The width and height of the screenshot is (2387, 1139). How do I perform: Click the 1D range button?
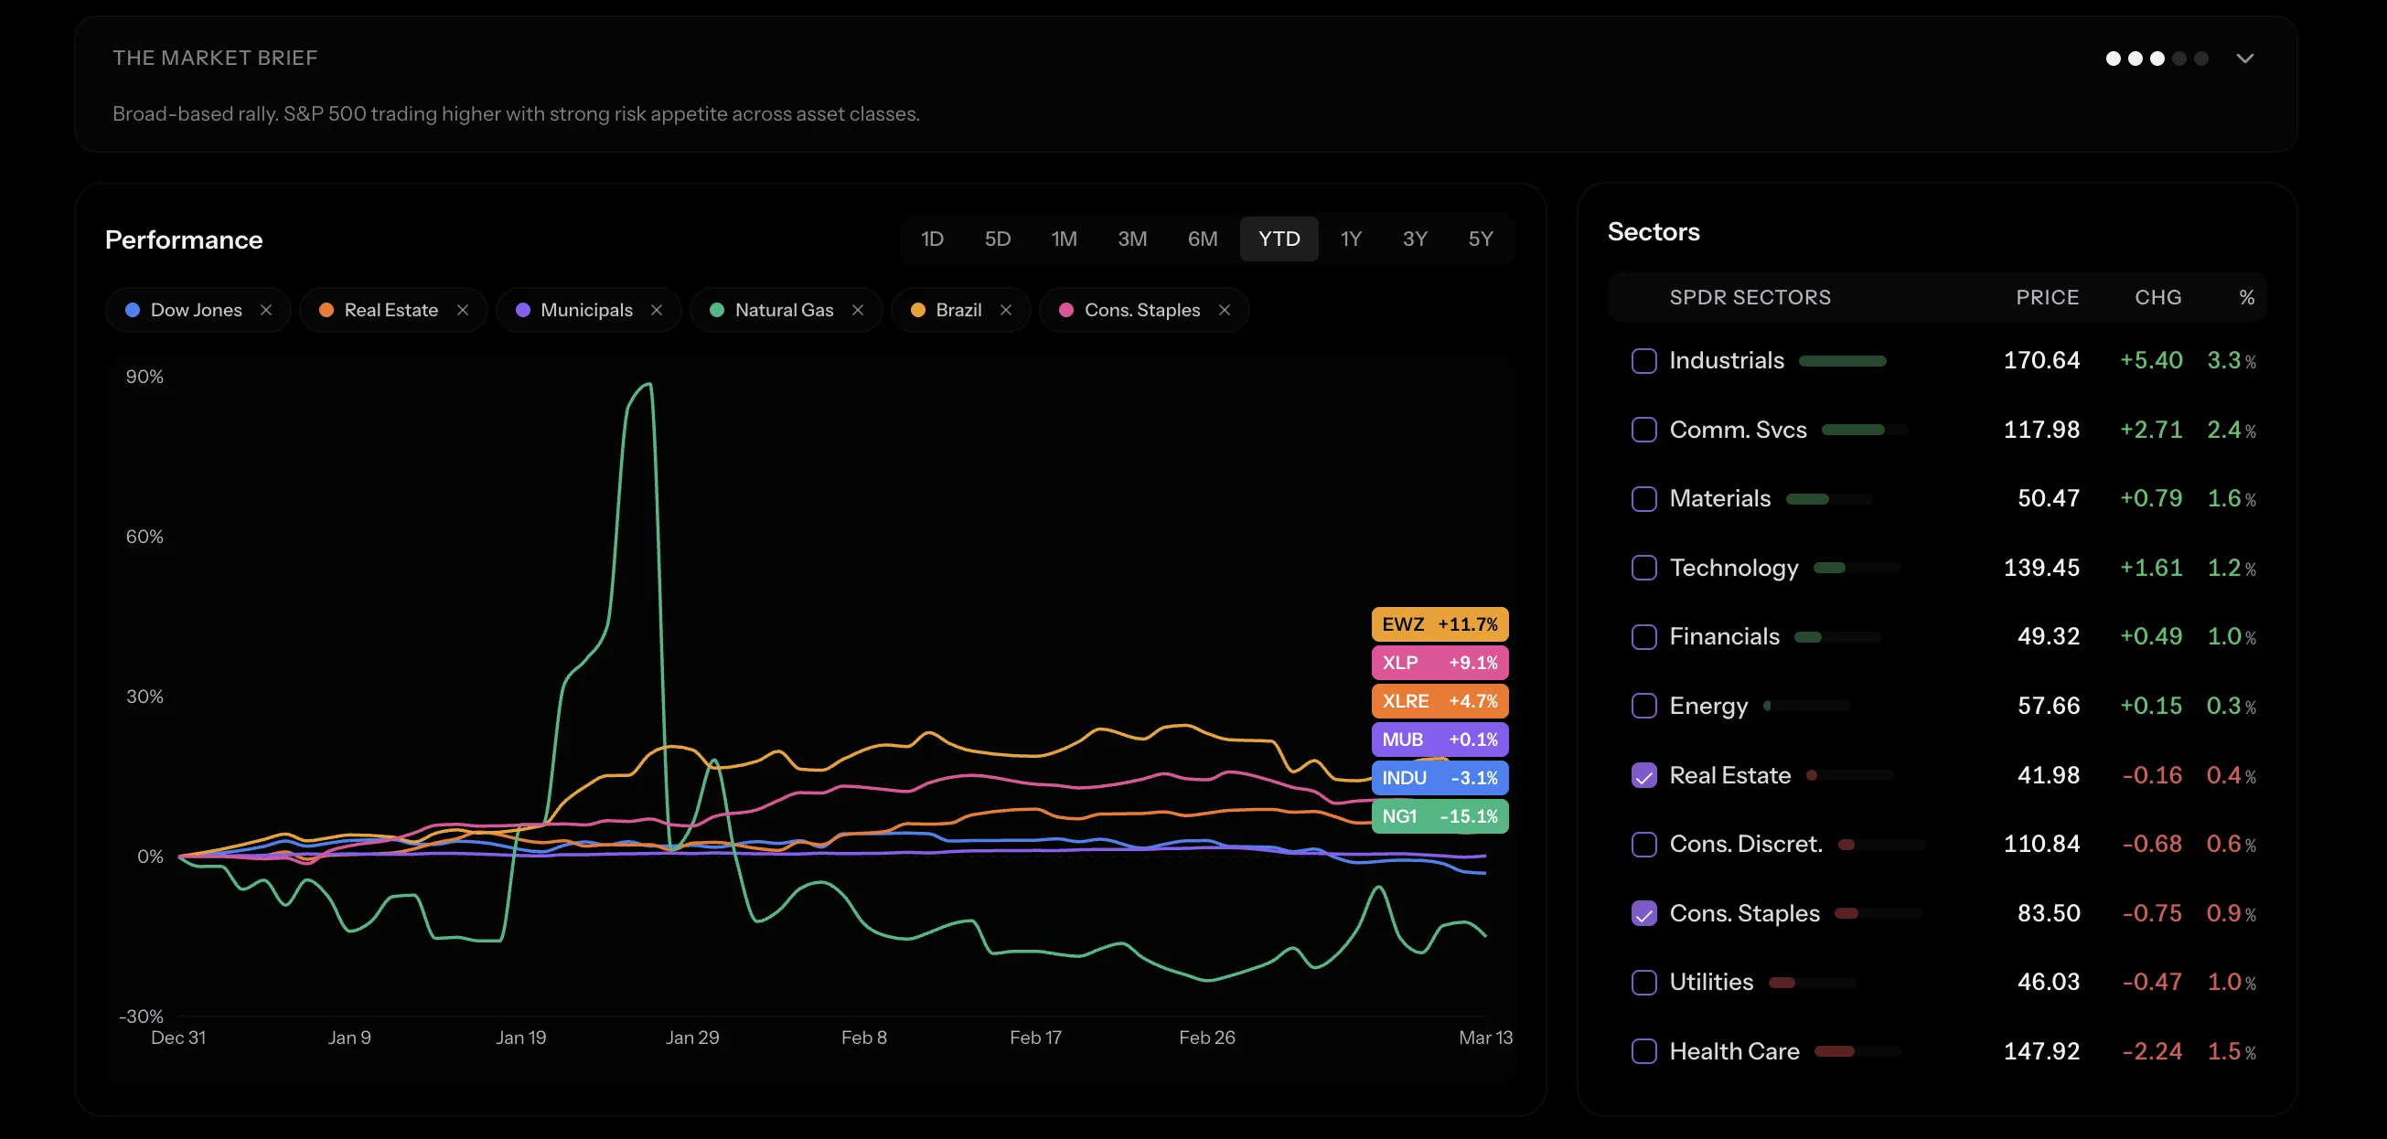932,239
